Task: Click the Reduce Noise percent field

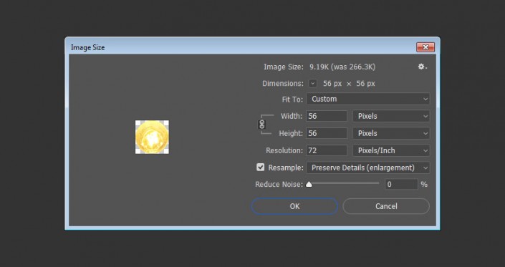Action: (x=401, y=185)
